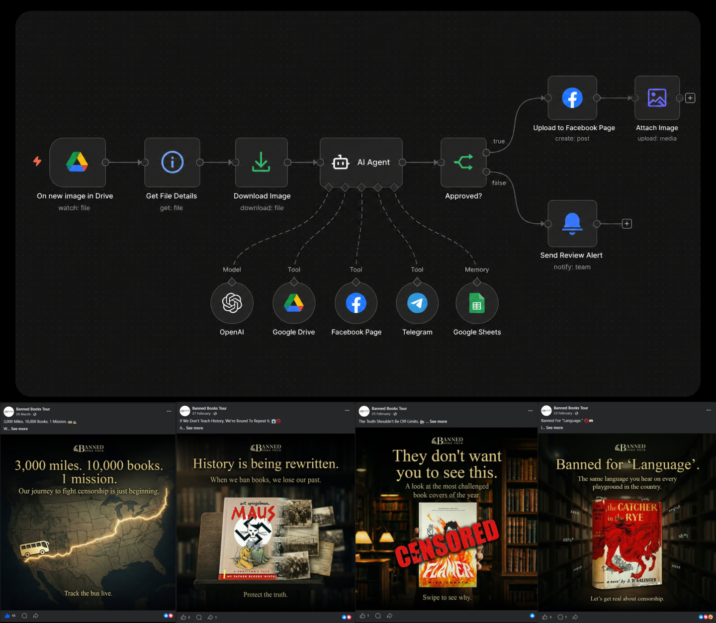Select the OpenAI model node
The image size is (716, 623).
point(232,303)
